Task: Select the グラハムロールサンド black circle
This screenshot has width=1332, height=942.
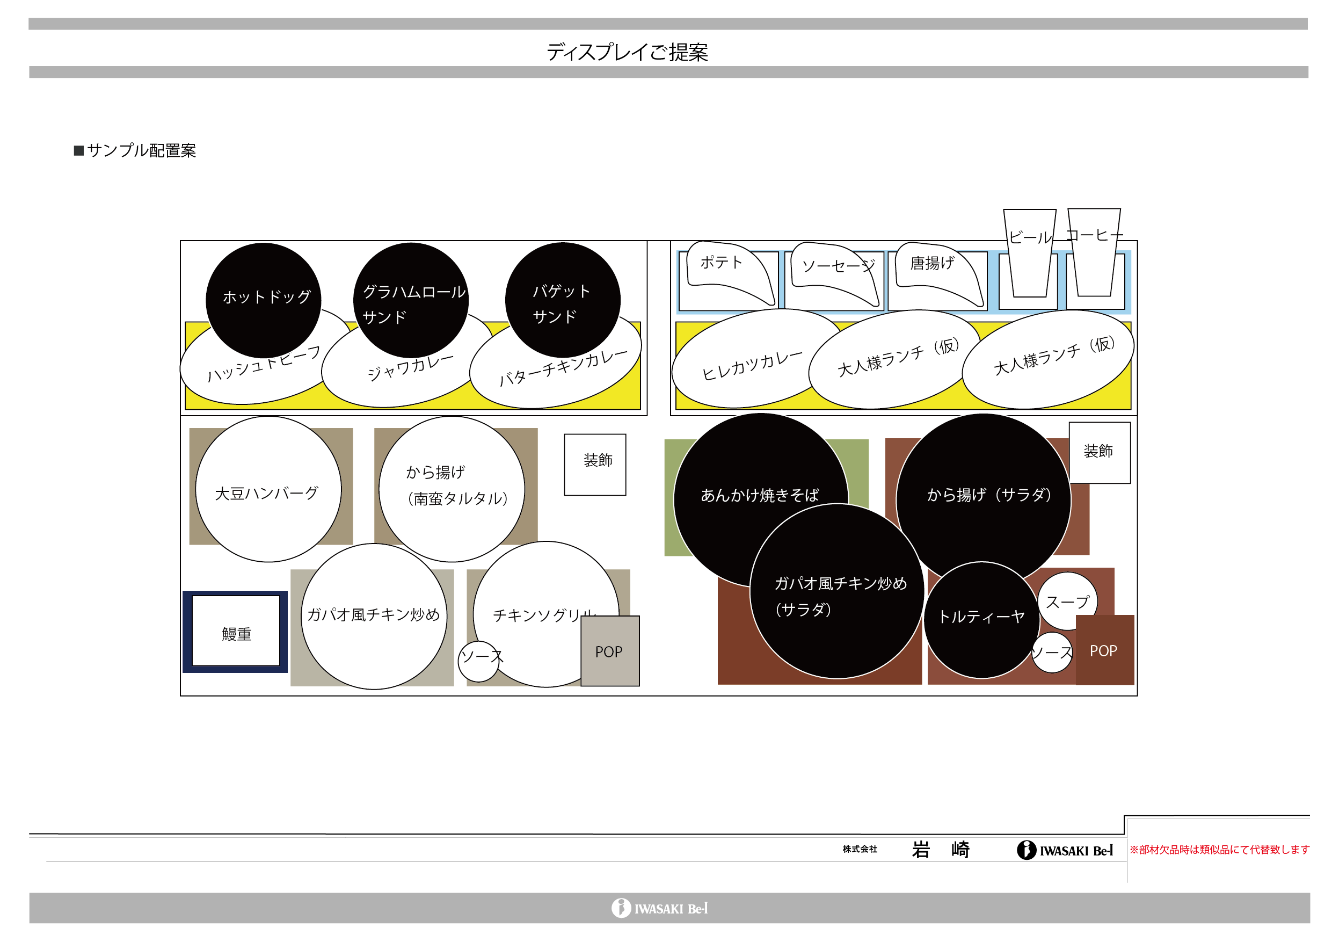Action: 411,300
